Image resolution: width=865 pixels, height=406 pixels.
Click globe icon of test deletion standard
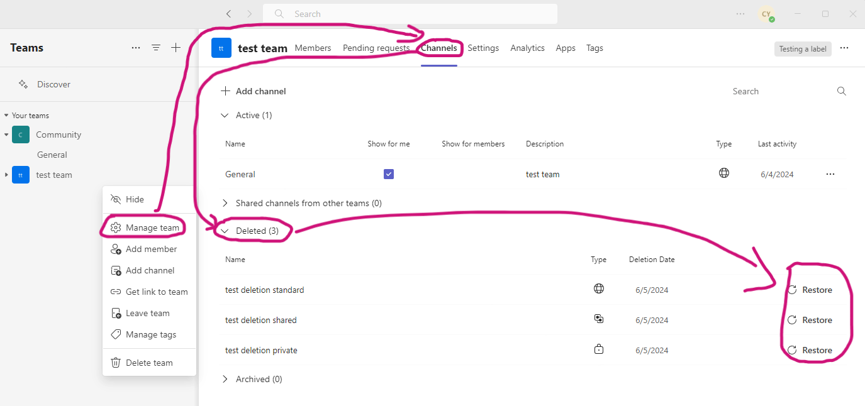click(599, 288)
